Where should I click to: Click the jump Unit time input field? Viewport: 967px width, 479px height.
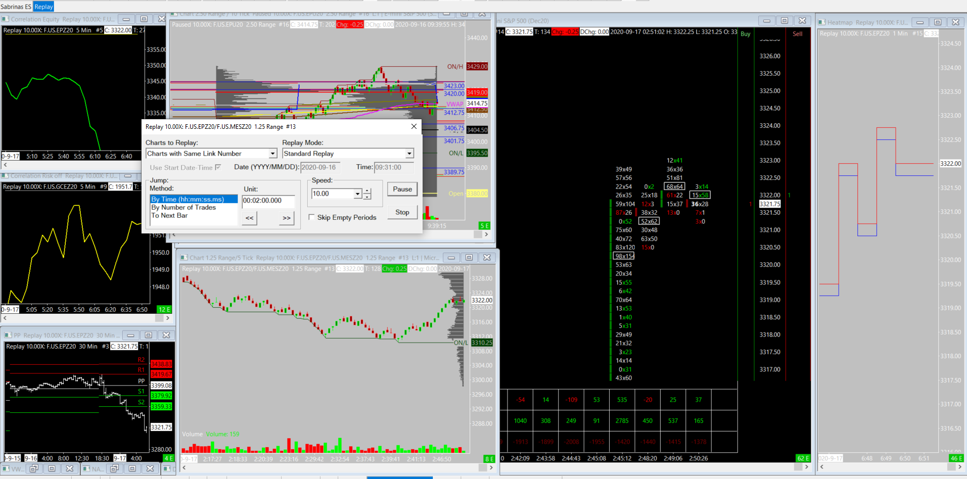268,201
